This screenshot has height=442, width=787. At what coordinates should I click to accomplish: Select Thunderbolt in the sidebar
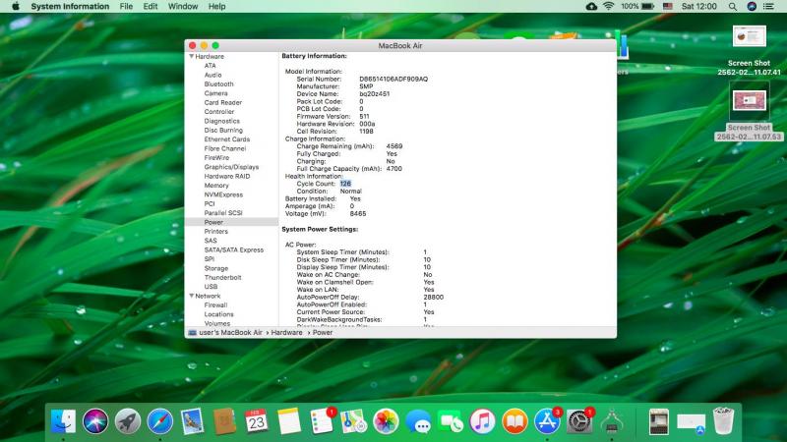tap(223, 278)
